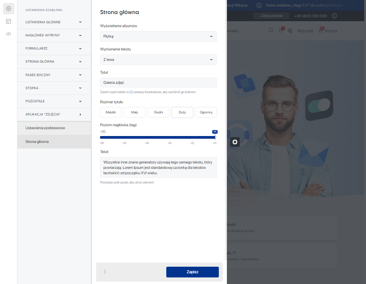Select the Średni title size
The height and width of the screenshot is (284, 366).
pyautogui.click(x=159, y=112)
